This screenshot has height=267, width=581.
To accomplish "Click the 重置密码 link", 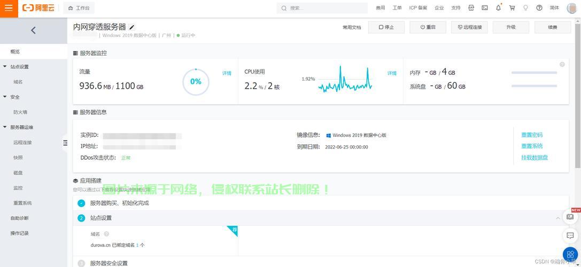I will (x=532, y=135).
